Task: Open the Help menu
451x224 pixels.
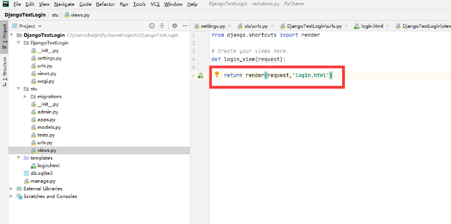Action: 192,4
